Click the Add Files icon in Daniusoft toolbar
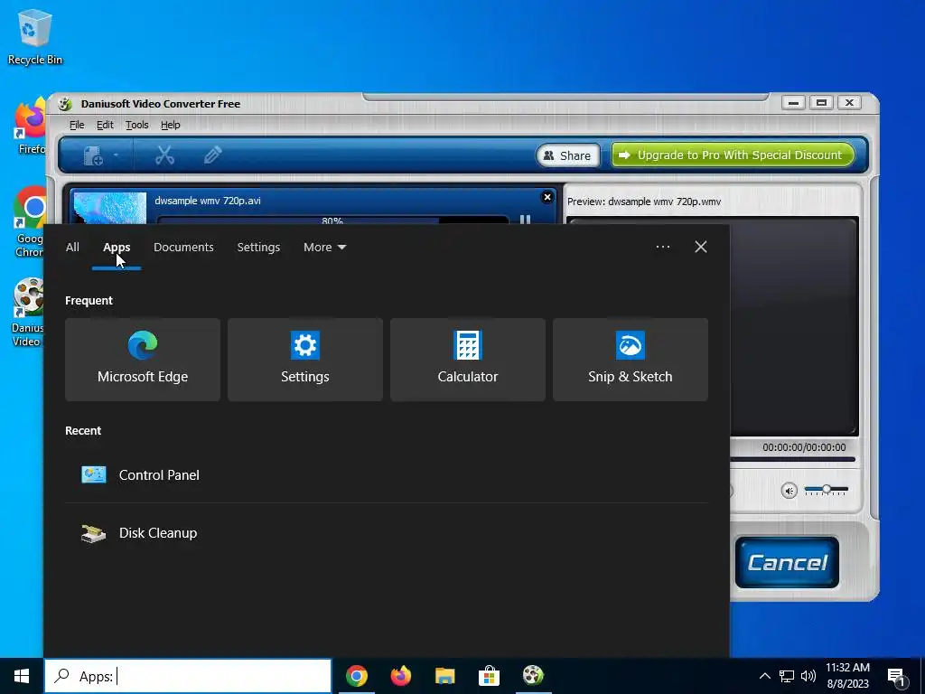 point(93,155)
